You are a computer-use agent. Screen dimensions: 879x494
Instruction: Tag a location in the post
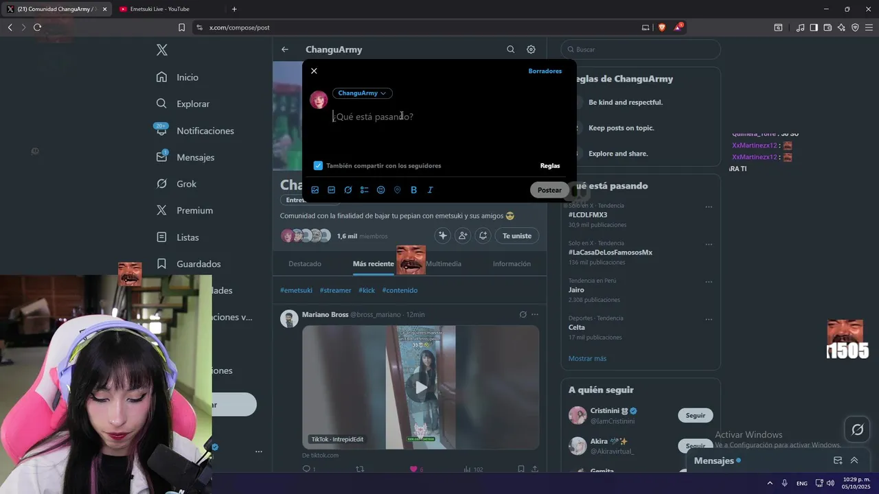click(x=397, y=190)
